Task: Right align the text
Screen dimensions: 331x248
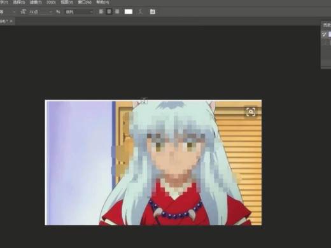Action: tap(117, 11)
